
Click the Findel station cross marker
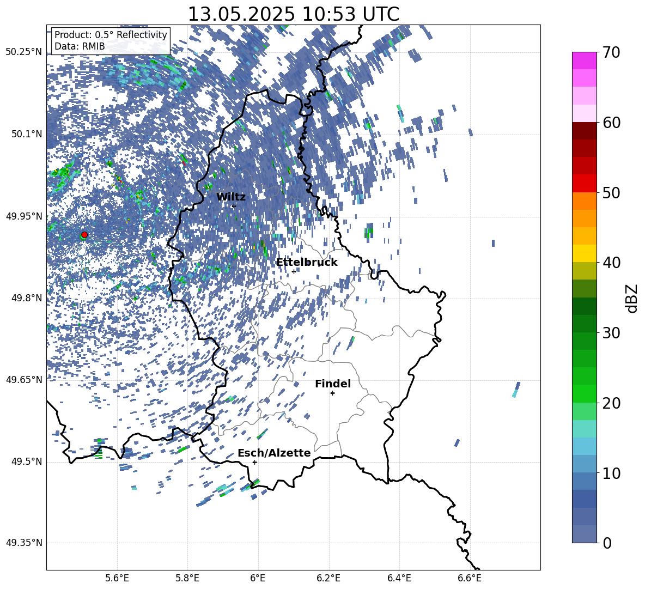click(x=332, y=393)
